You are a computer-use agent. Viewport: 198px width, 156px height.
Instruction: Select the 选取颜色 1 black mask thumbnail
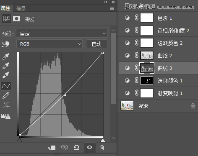click(x=147, y=81)
